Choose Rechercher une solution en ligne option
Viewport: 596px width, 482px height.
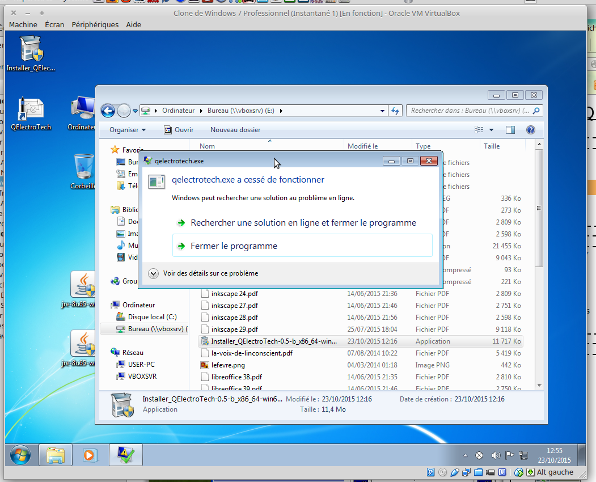303,223
